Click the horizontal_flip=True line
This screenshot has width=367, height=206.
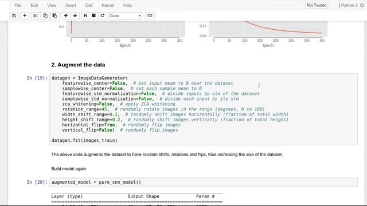[121, 125]
